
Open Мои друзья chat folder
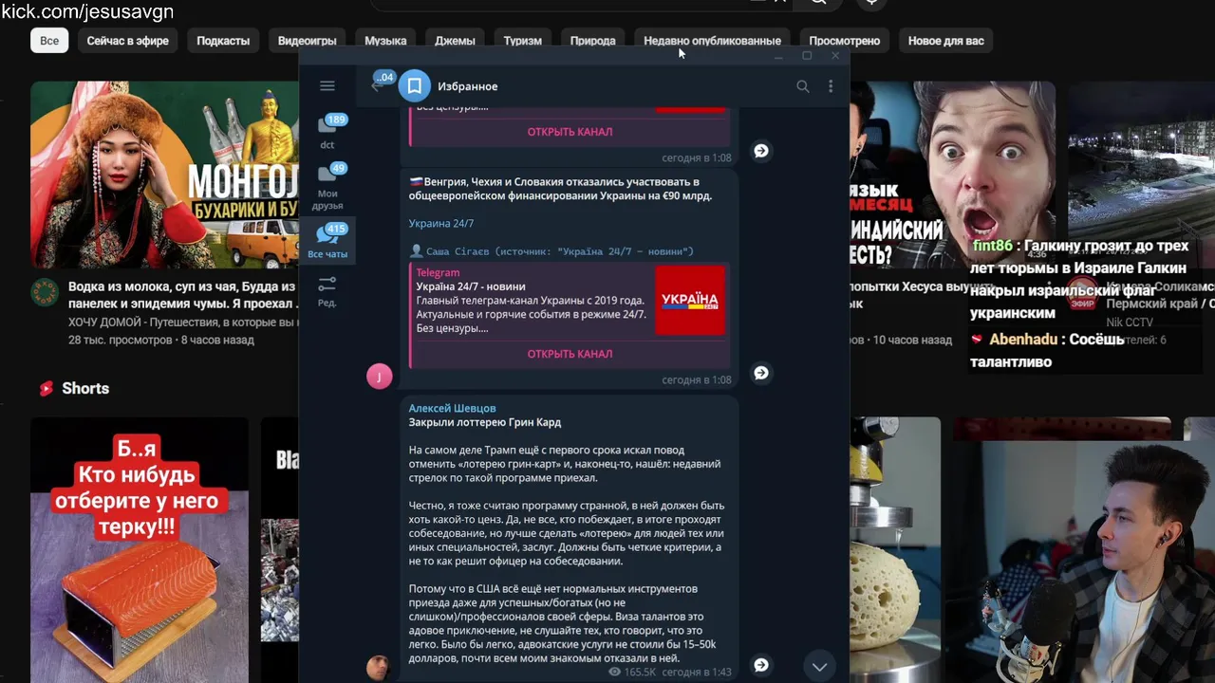[x=327, y=188]
